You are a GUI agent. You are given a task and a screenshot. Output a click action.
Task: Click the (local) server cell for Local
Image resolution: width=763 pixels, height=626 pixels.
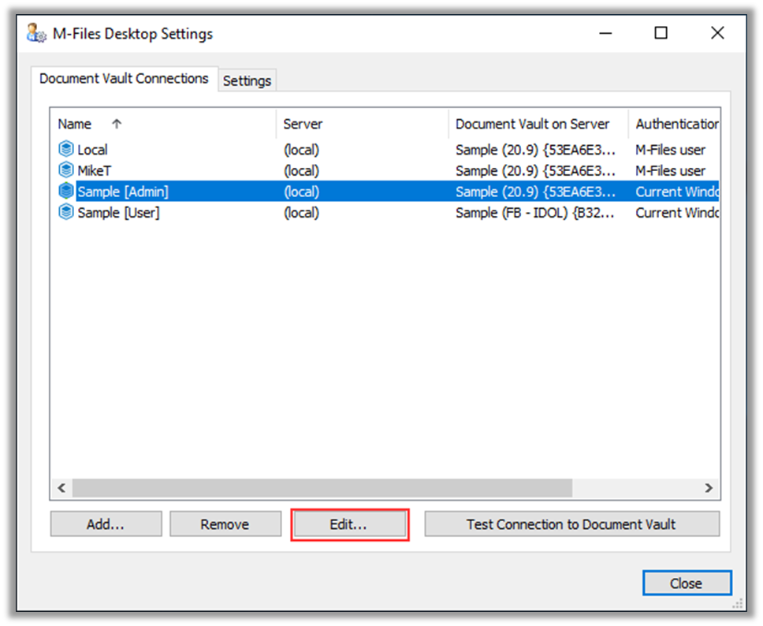(302, 150)
